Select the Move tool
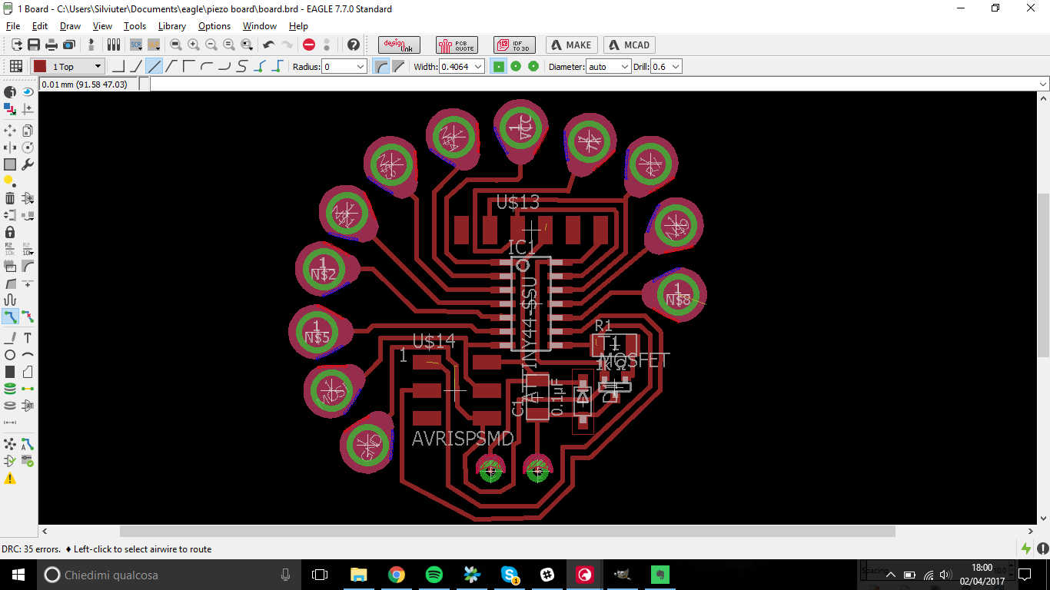The height and width of the screenshot is (590, 1050). point(10,130)
